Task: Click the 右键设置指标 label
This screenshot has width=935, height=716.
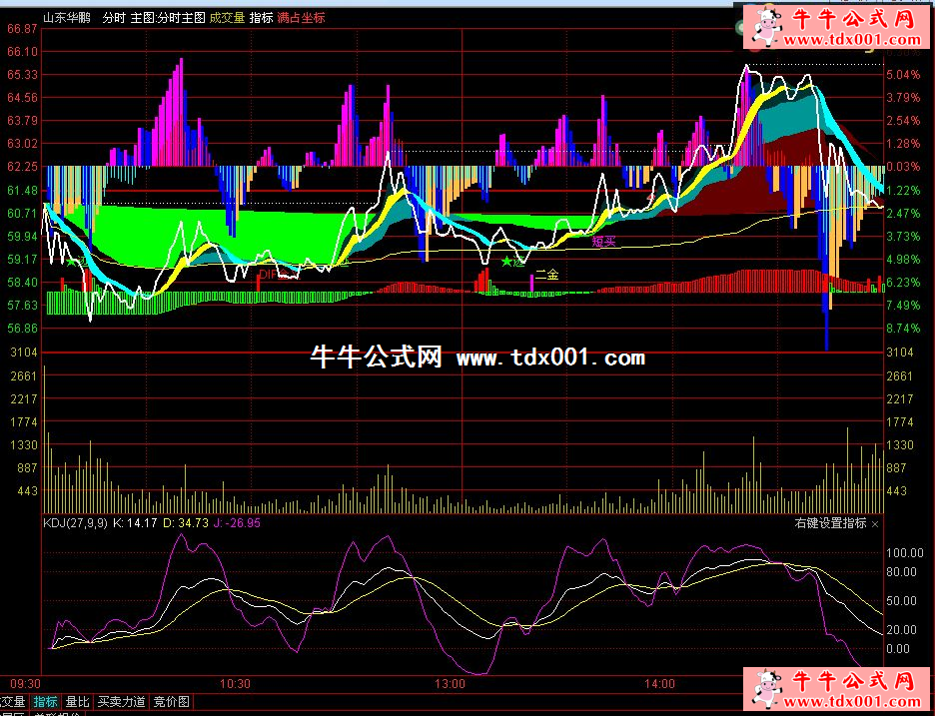Action: 830,523
